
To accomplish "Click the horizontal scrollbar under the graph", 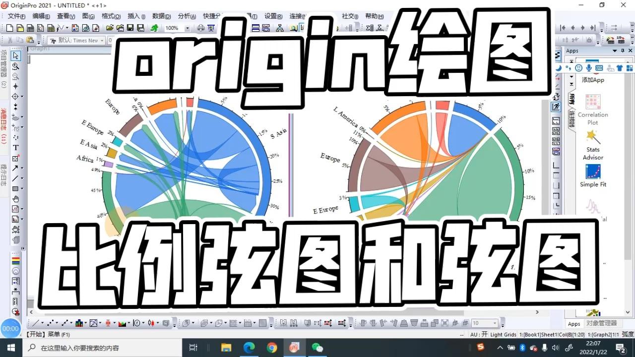I will pos(285,312).
